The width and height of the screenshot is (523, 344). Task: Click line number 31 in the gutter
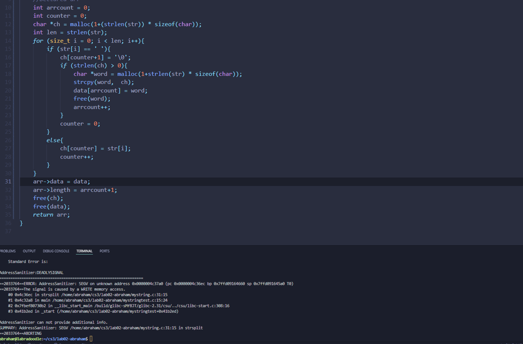(8, 181)
